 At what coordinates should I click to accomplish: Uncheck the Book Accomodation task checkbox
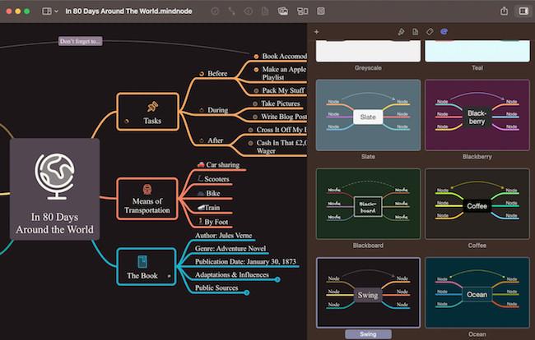point(256,56)
